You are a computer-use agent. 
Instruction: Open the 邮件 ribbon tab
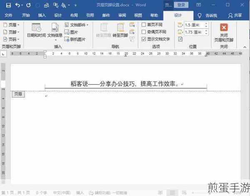coord(106,15)
